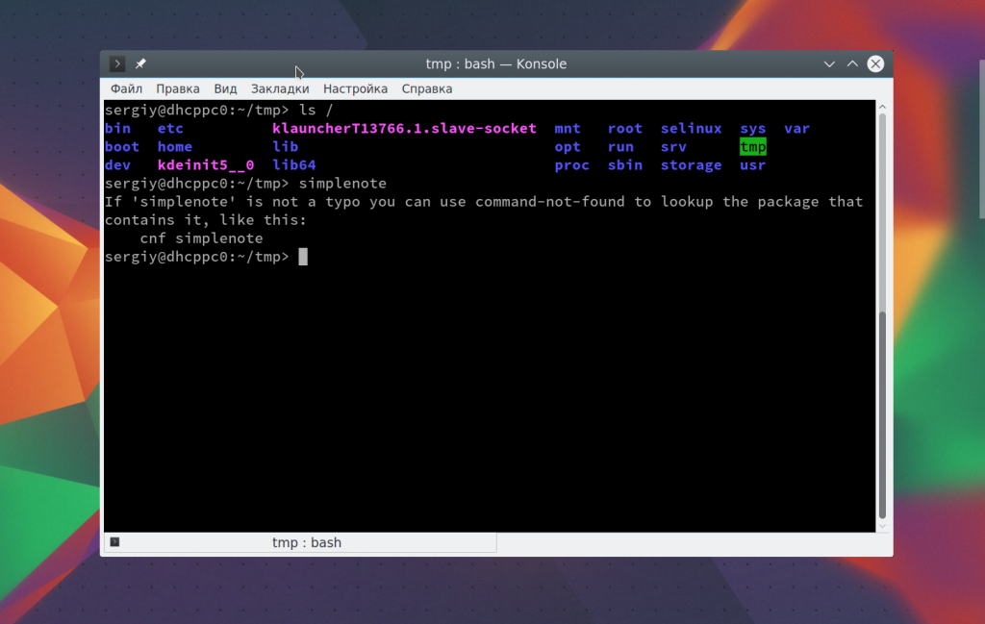Click the 'tmp : bash — Konsole' title bar
The width and height of the screenshot is (985, 624).
click(x=495, y=64)
